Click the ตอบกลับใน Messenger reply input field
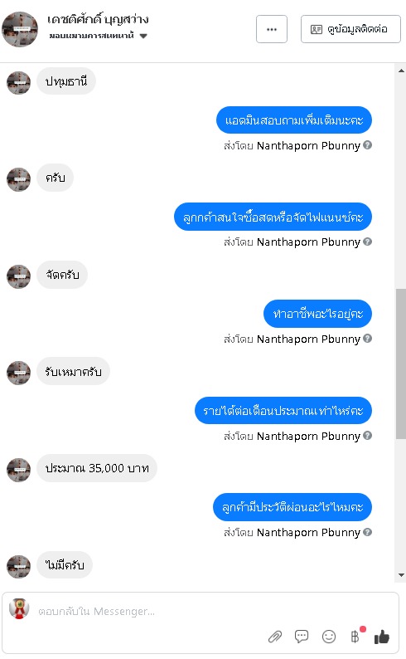 [x=201, y=611]
